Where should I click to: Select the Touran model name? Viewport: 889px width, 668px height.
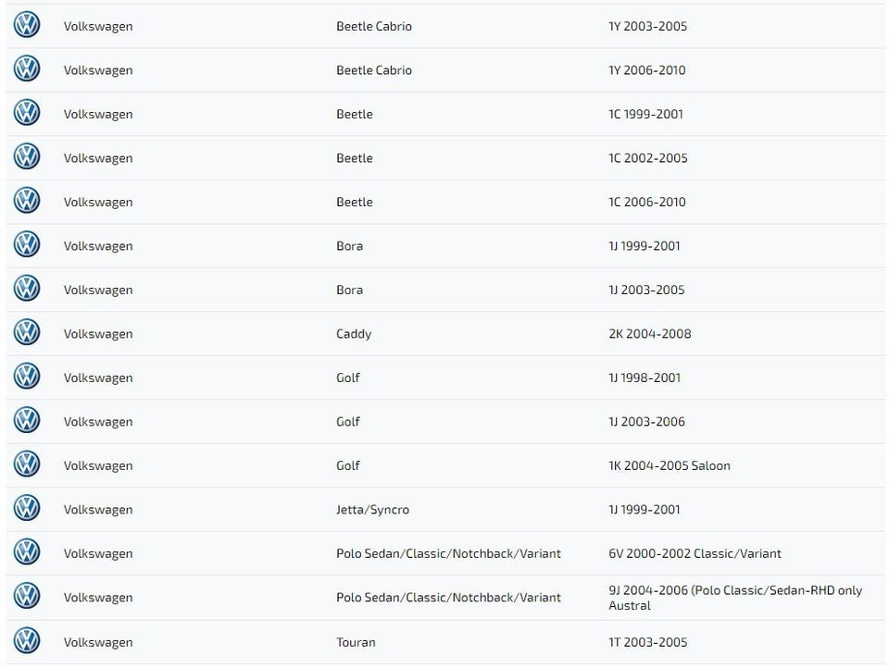356,642
